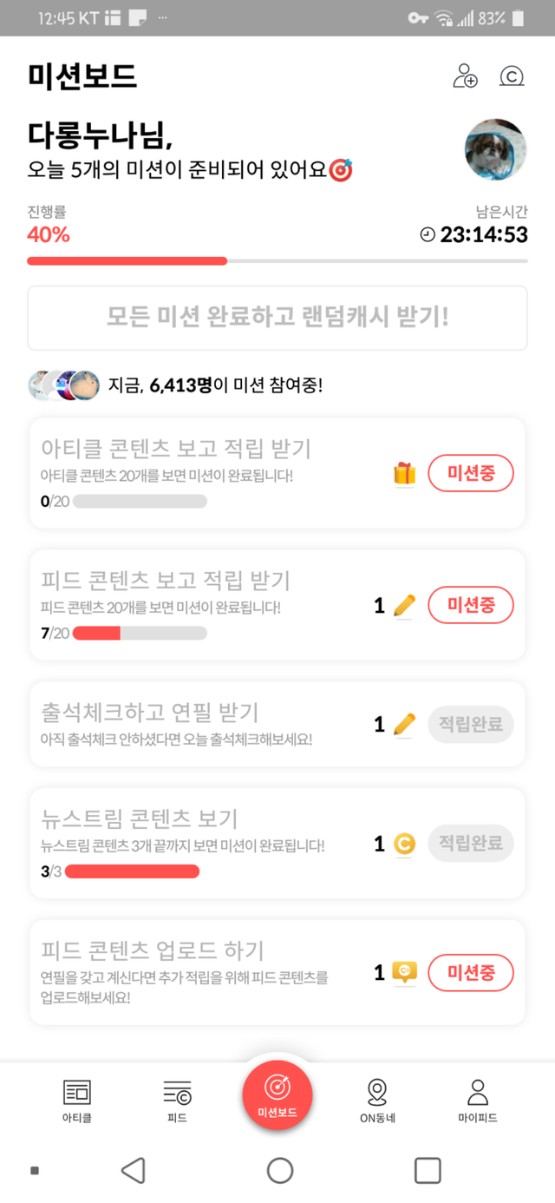This screenshot has height=1203, width=555.
Task: Tap the yellow badge icon on 업로드 mission
Action: click(404, 973)
